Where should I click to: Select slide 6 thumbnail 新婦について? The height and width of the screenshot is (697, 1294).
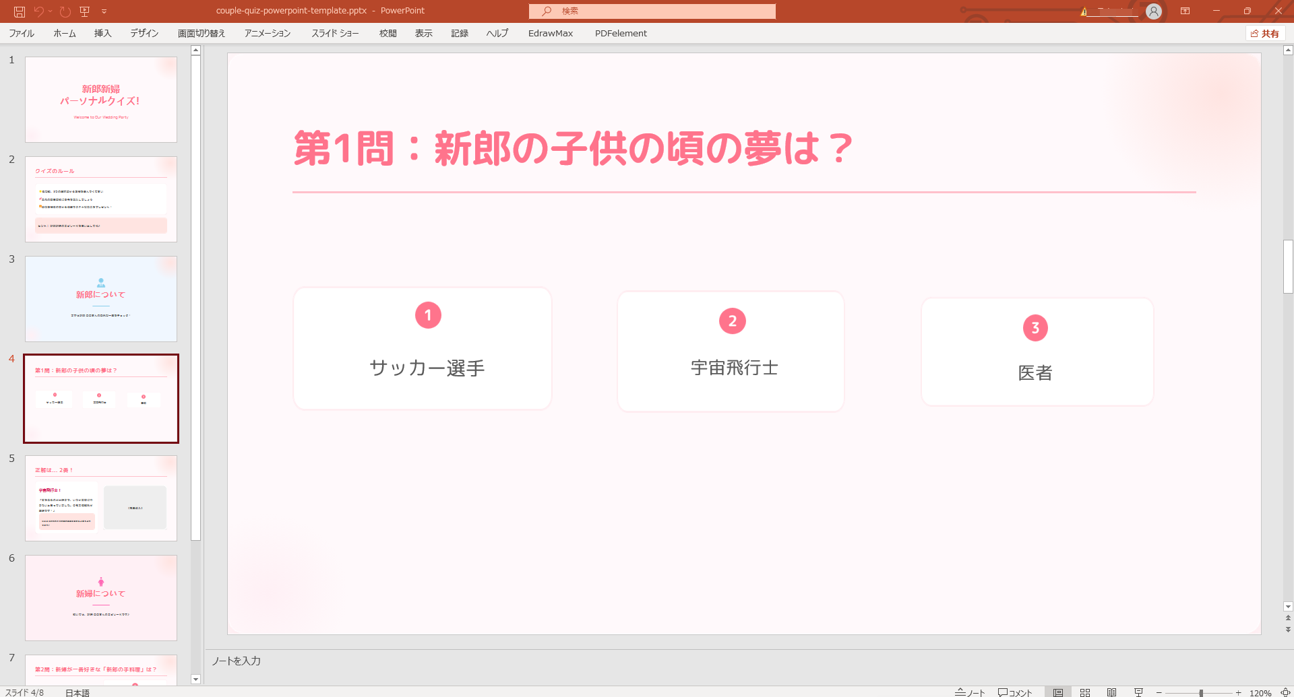pos(101,598)
